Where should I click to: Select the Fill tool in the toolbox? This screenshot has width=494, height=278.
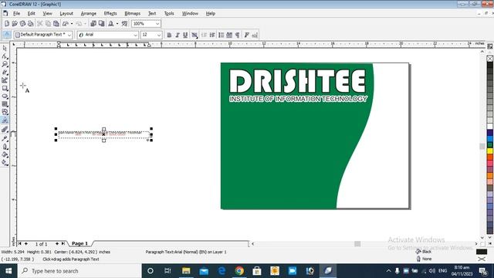(x=5, y=154)
